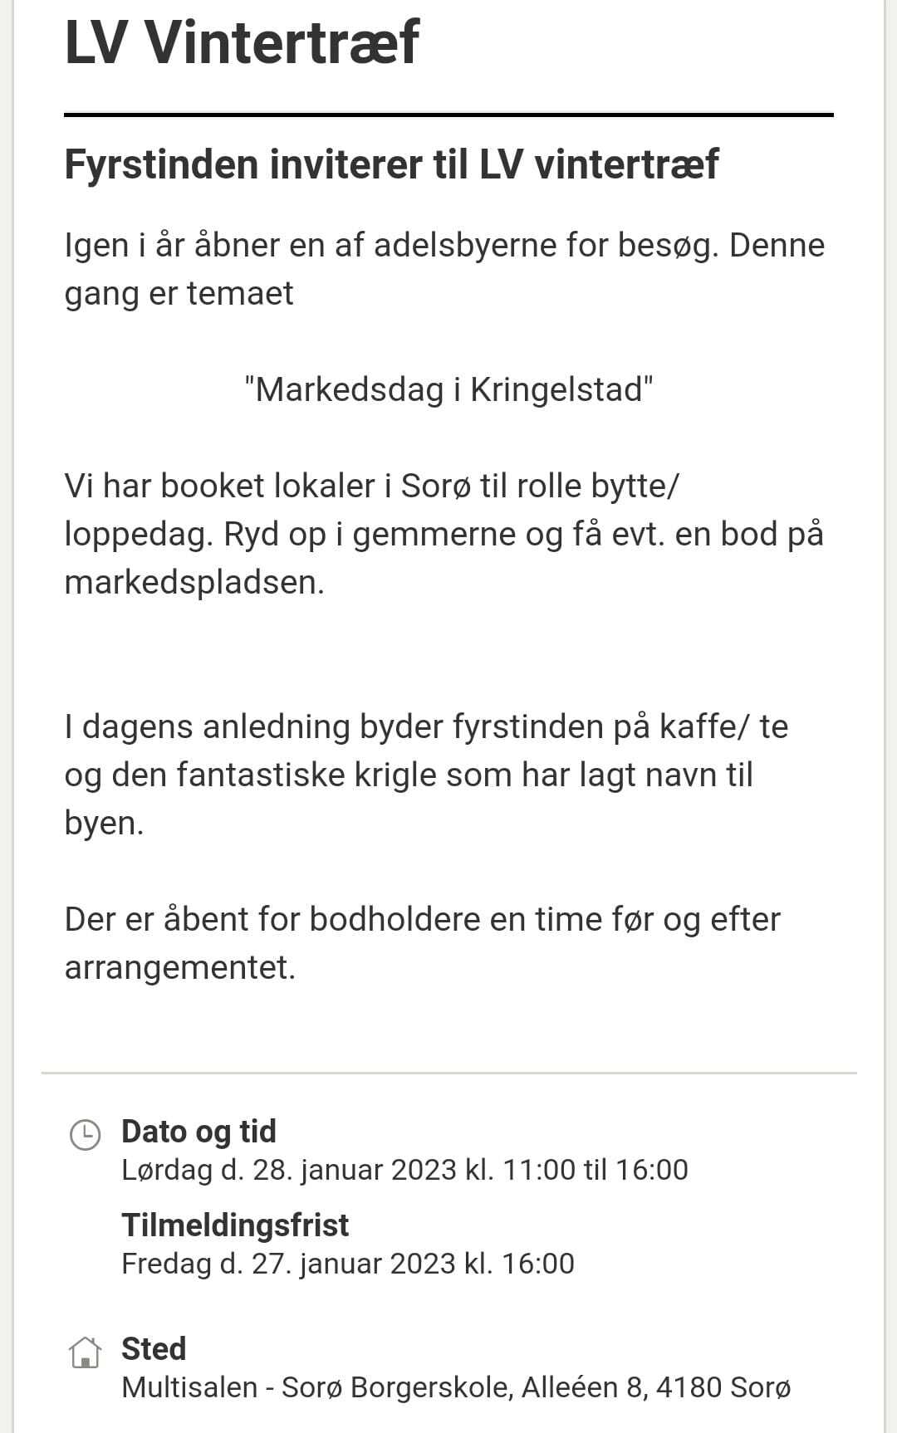Image resolution: width=897 pixels, height=1433 pixels.
Task: Click the deadline Fredag d. 27. januar 2023
Action: coord(289,1264)
